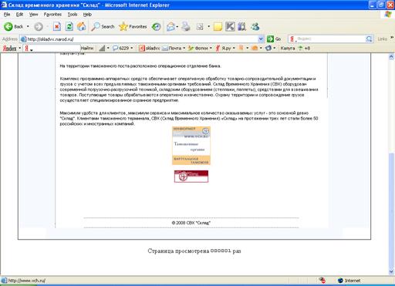Click the virtual customs informer banner
Viewport: 395px width, 286px height.
tap(191, 146)
